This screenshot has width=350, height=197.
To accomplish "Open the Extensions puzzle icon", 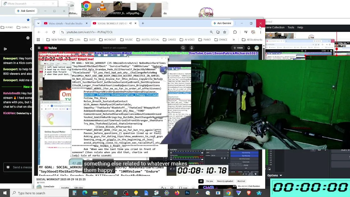I will (x=235, y=32).
